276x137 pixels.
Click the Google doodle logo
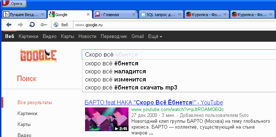coord(39,55)
